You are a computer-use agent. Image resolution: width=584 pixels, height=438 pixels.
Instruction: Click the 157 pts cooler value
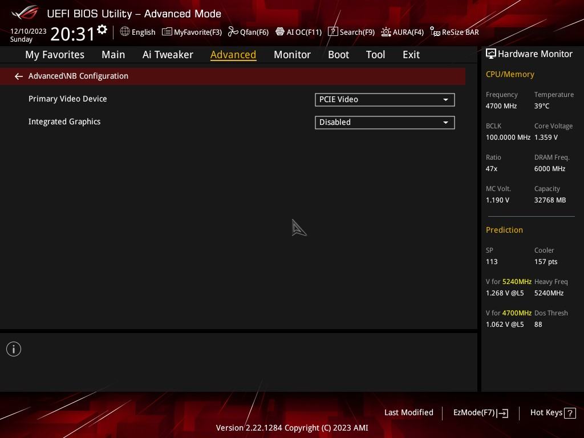coord(546,262)
